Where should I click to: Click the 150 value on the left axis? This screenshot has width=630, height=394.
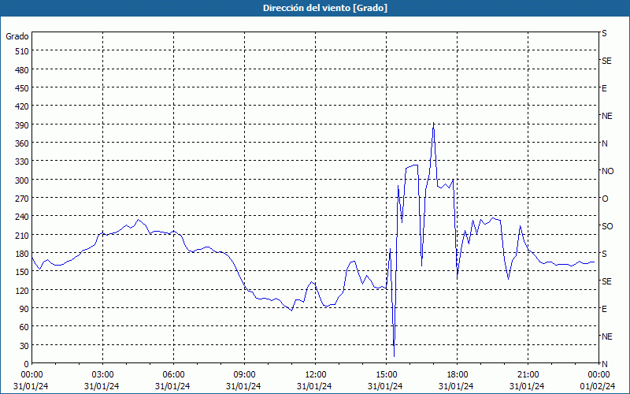[22, 272]
